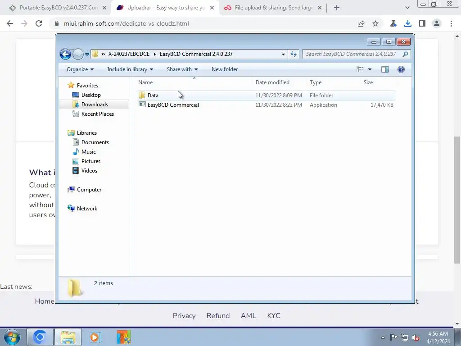Reload the page in Chrome

click(39, 23)
